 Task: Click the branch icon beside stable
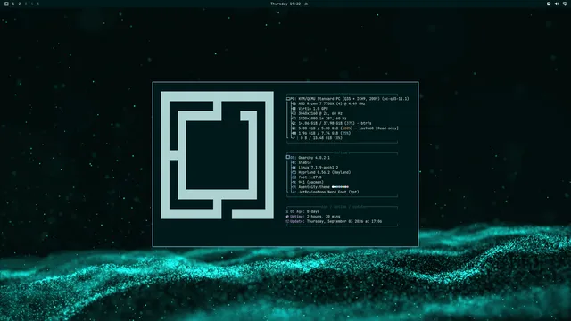click(x=294, y=162)
